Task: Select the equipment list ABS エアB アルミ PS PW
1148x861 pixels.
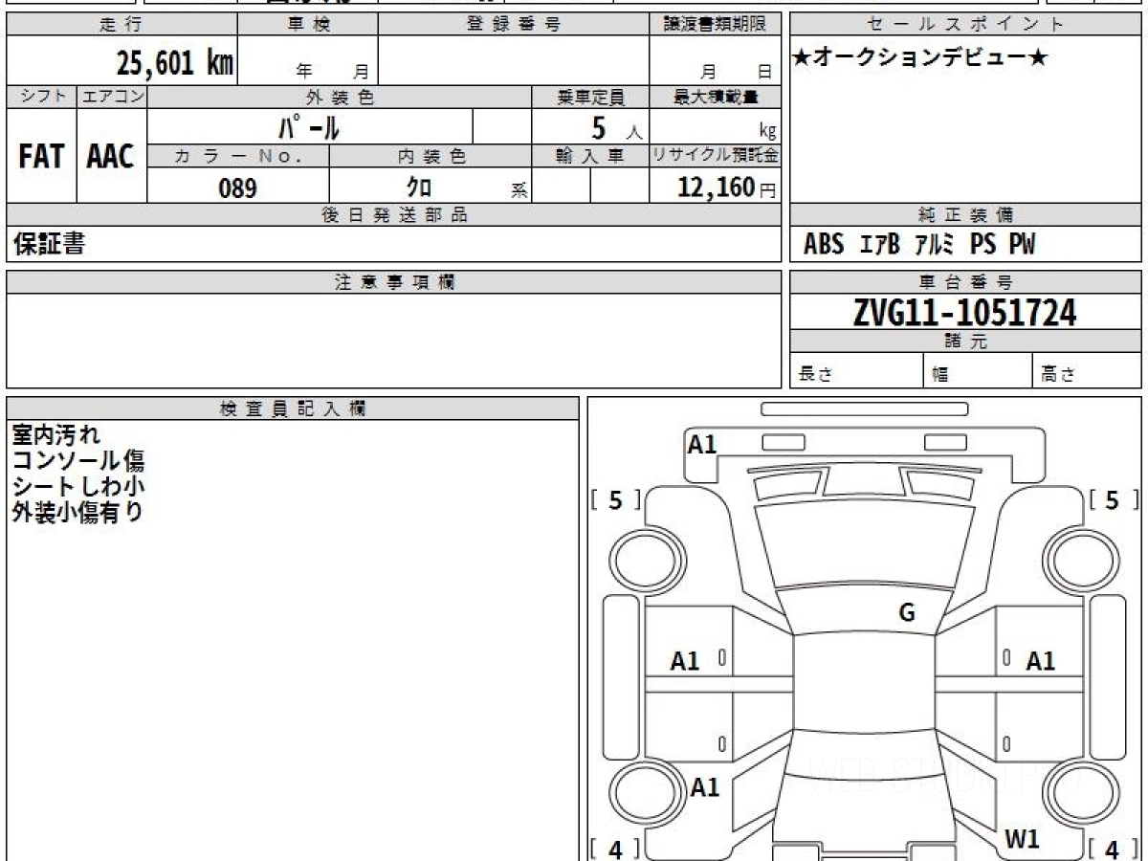Action: (919, 245)
